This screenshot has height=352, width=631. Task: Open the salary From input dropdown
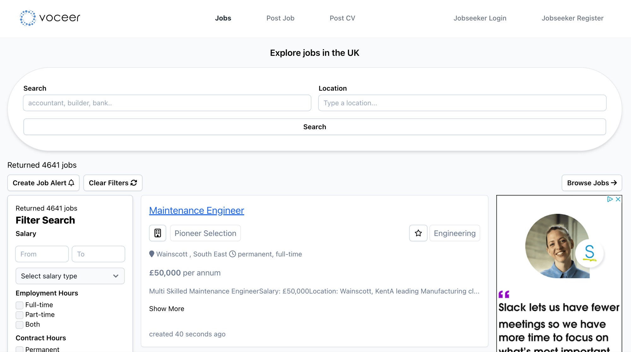click(42, 254)
